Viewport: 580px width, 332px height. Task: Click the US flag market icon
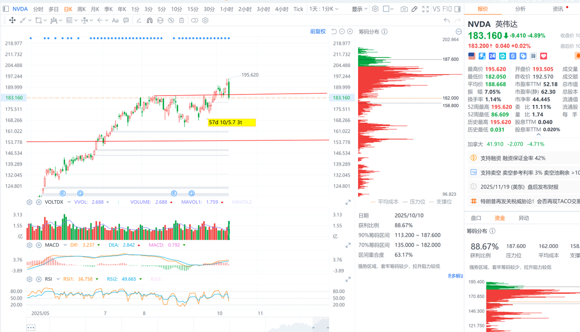472,56
